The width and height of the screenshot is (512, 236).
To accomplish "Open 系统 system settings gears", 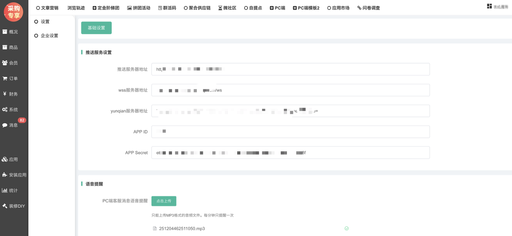I will (10, 110).
